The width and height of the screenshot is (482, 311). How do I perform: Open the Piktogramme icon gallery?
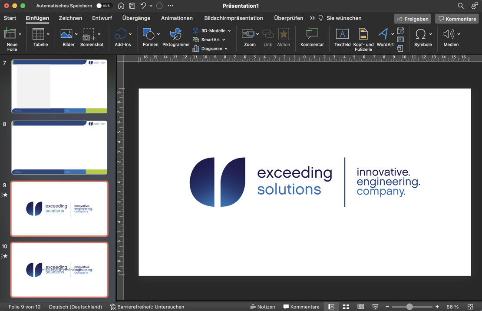pyautogui.click(x=175, y=37)
